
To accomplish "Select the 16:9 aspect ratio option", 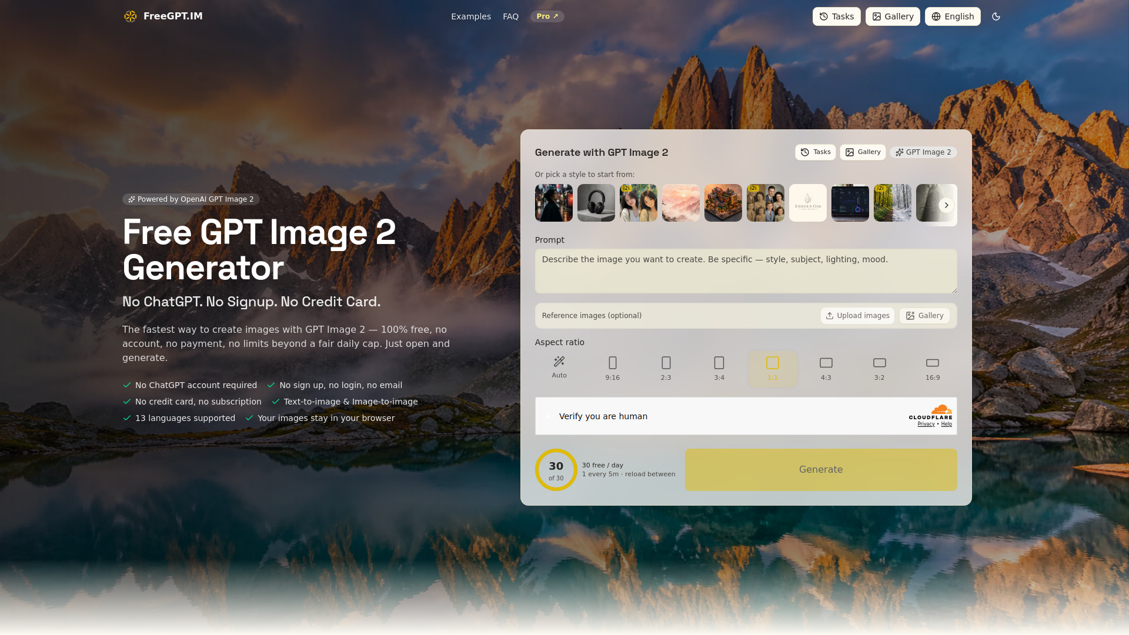I will tap(932, 368).
